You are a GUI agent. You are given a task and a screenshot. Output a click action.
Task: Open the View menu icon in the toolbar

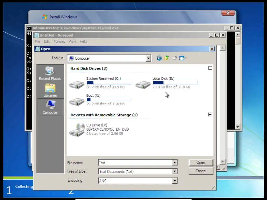click(x=183, y=58)
